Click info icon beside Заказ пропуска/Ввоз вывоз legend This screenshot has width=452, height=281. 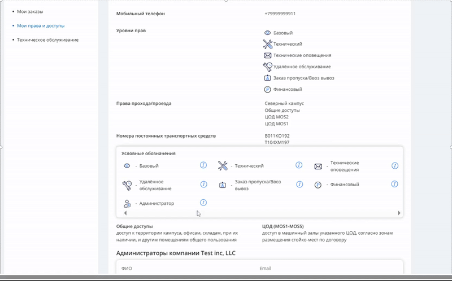tap(299, 185)
